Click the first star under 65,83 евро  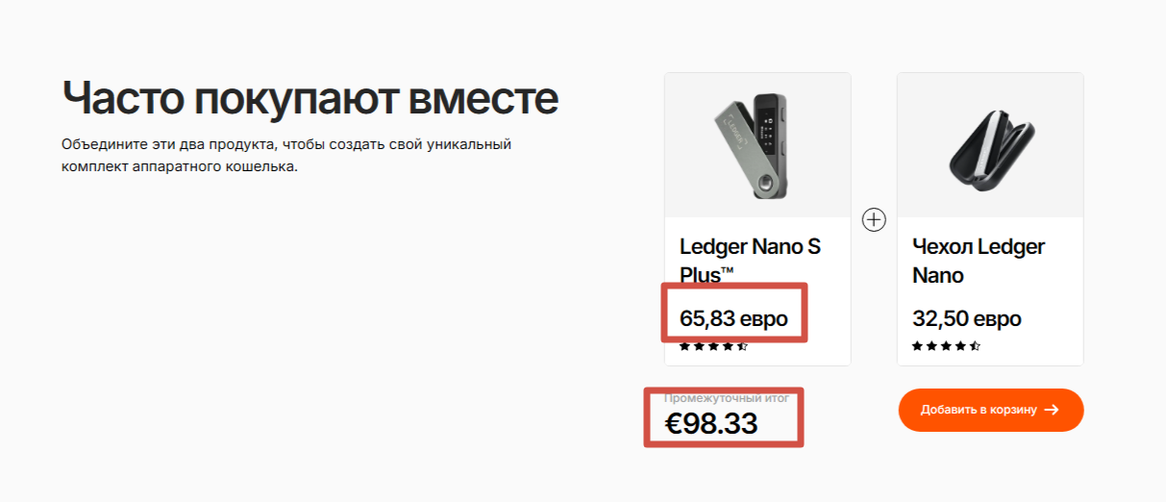pos(684,346)
